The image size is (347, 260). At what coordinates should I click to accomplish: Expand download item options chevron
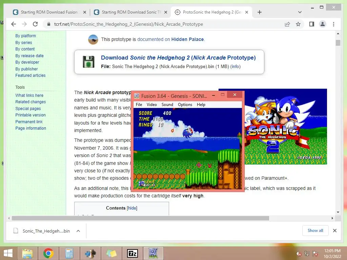click(x=78, y=231)
